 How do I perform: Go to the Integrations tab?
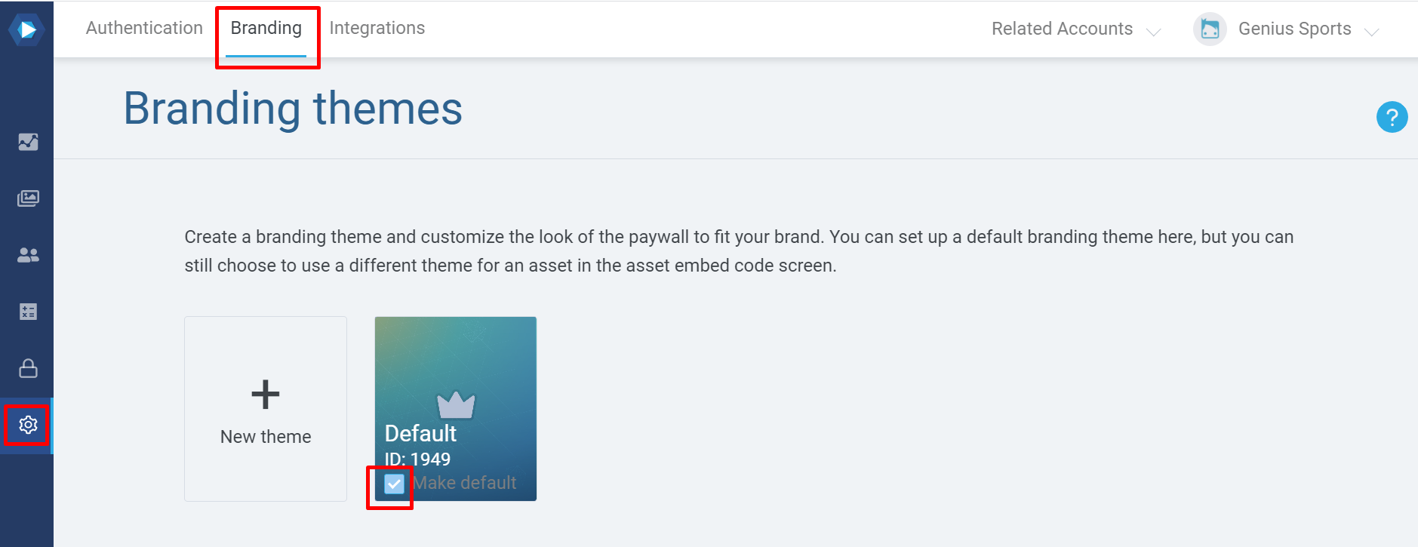377,28
